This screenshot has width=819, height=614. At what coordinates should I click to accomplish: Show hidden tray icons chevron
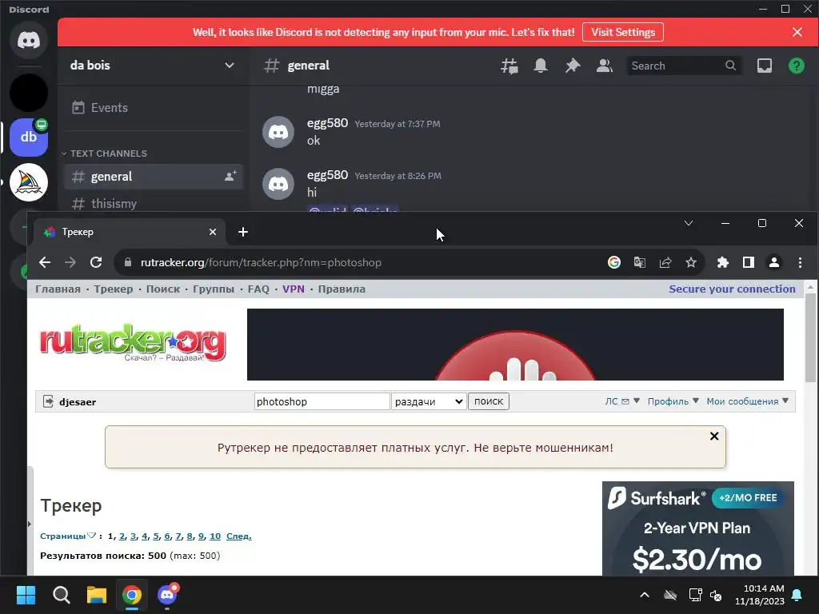[645, 595]
